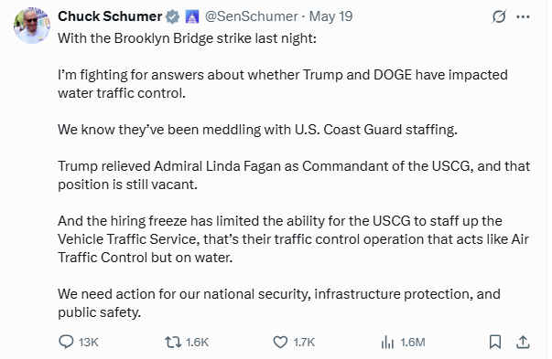Open the post via Brooklyn Bridge strike line
552x359 pixels.
coord(188,38)
